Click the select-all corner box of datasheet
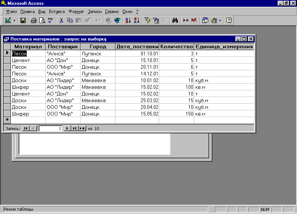Viewport: 297px width, 214px height. 7,47
